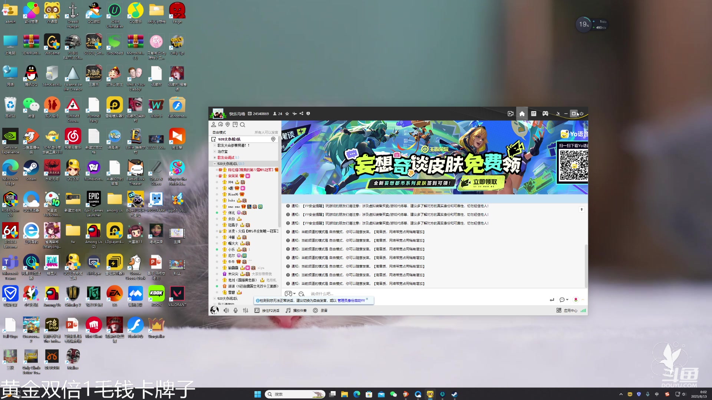The height and width of the screenshot is (400, 712).
Task: Click the 自由模式 mode label
Action: [x=219, y=132]
